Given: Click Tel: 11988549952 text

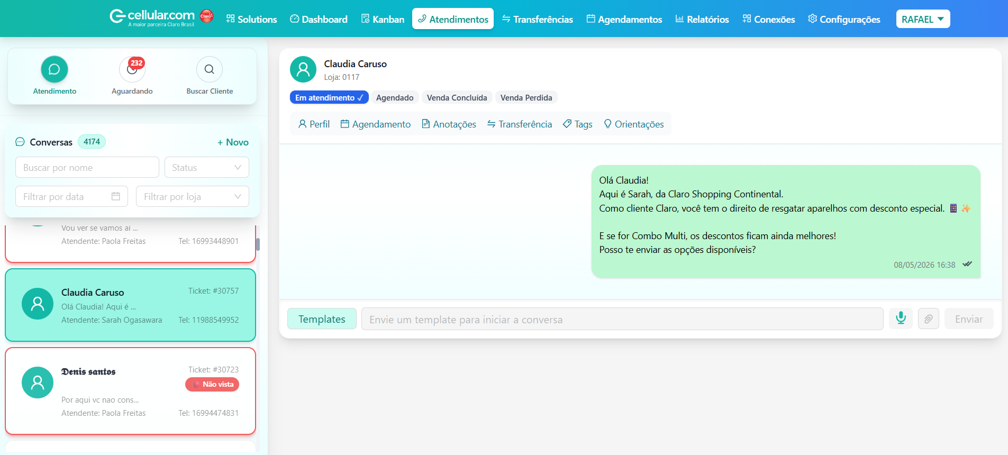Looking at the screenshot, I should click(x=208, y=320).
